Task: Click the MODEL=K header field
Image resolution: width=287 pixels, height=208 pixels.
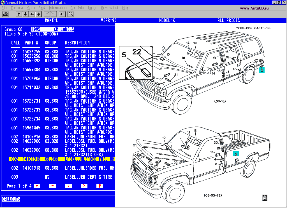Action: click(x=167, y=20)
